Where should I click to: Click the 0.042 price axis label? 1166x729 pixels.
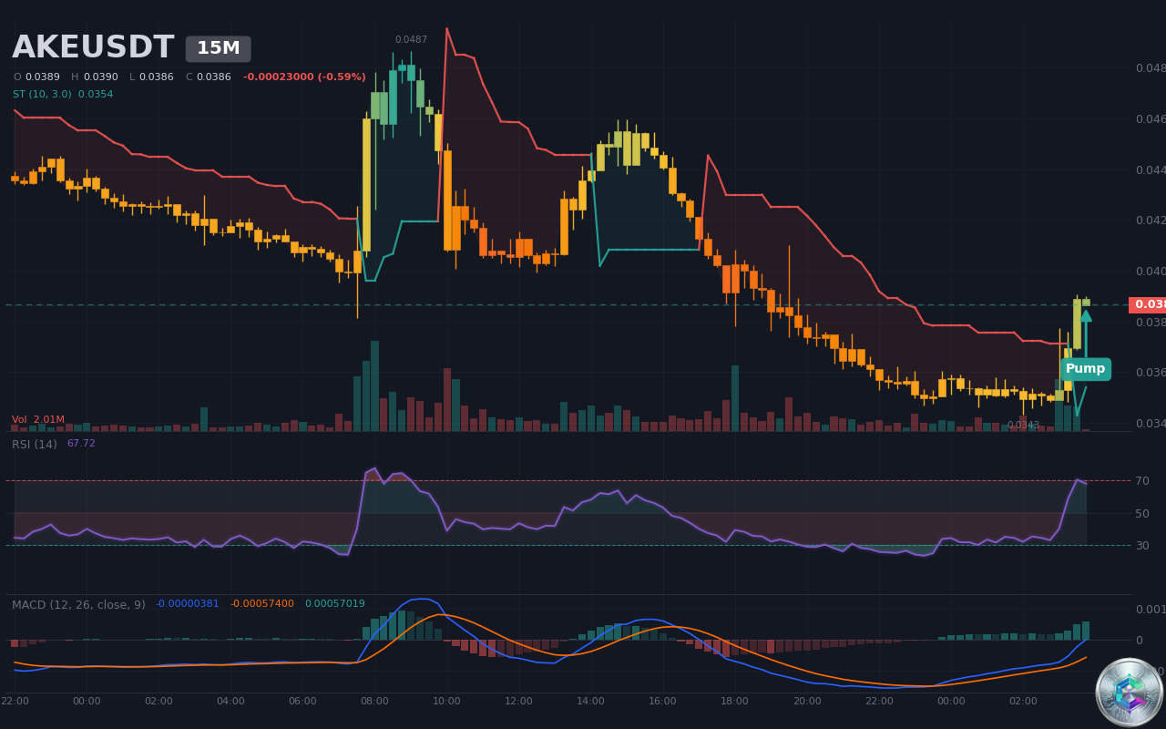click(1150, 221)
